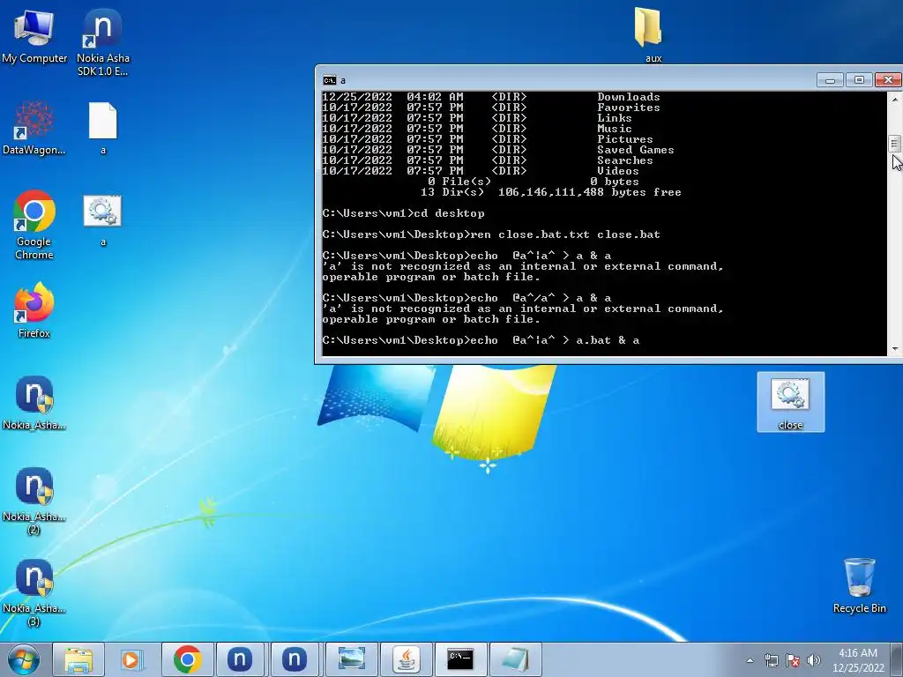The width and height of the screenshot is (903, 677).
Task: Maximize the command prompt window
Action: click(859, 79)
